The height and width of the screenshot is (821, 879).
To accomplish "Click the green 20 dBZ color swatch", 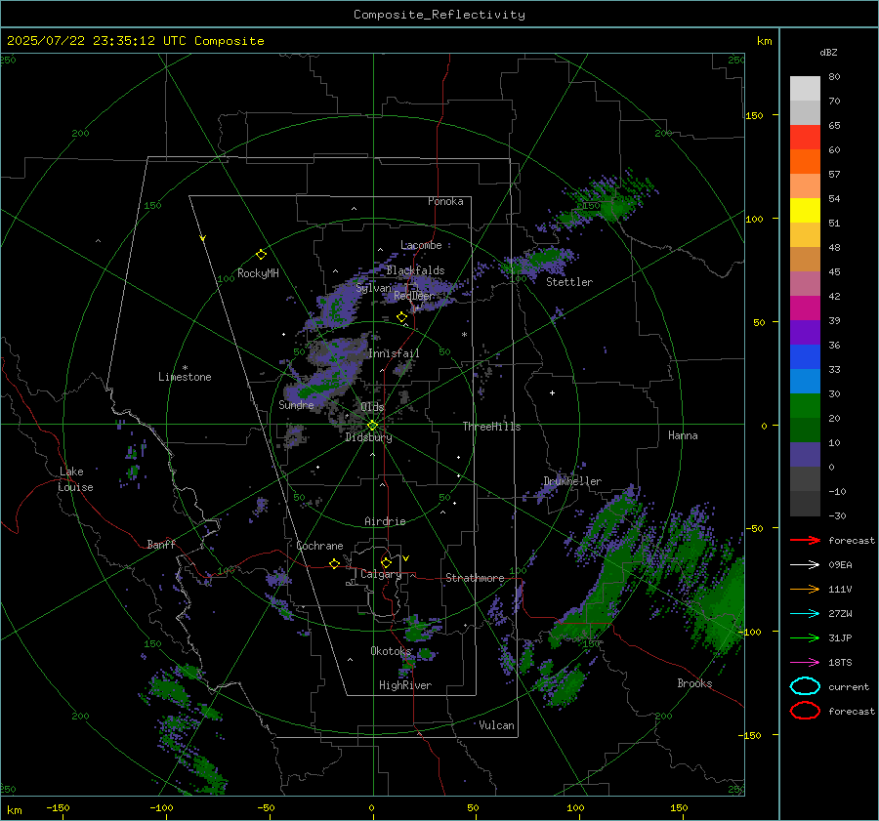I will 805,405.
